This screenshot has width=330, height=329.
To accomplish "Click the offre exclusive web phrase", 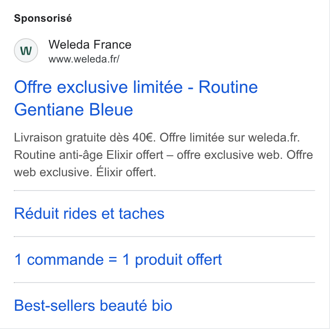I will coord(230,155).
